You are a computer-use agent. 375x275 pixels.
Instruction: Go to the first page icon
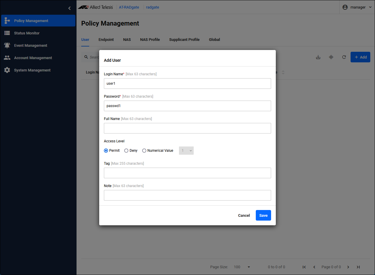click(304, 267)
